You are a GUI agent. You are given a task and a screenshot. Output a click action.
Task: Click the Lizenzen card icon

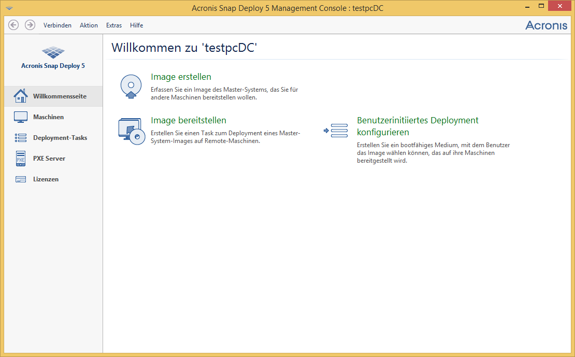(x=21, y=179)
